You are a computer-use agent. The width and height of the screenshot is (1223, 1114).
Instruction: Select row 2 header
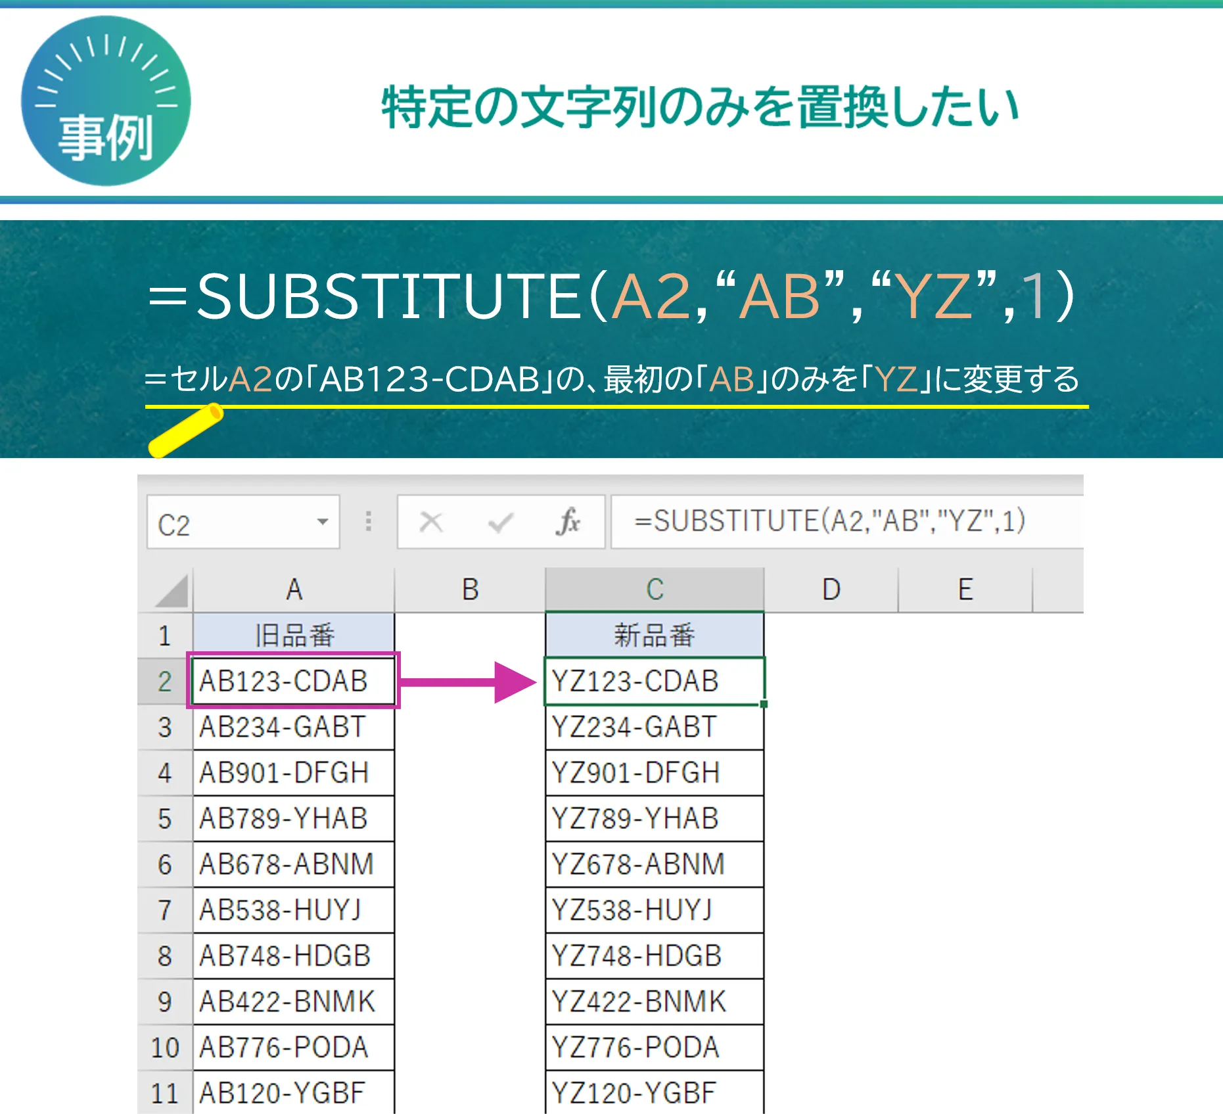click(x=165, y=682)
